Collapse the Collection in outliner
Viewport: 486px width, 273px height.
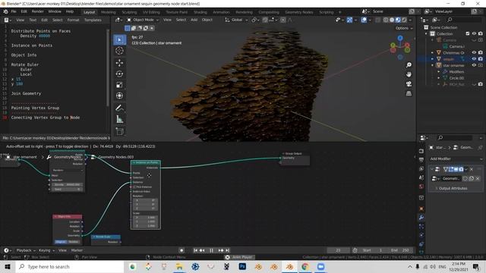pos(426,33)
